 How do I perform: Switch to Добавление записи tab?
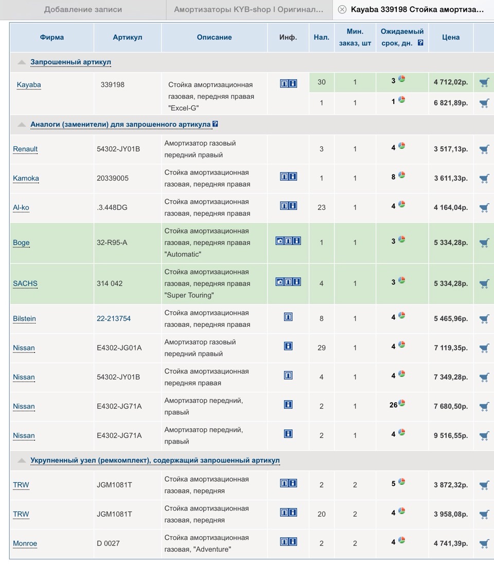[x=83, y=10]
